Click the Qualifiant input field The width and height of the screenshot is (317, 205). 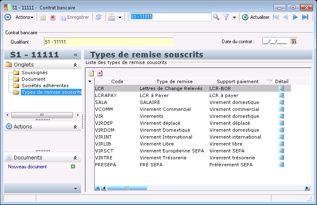[108, 42]
